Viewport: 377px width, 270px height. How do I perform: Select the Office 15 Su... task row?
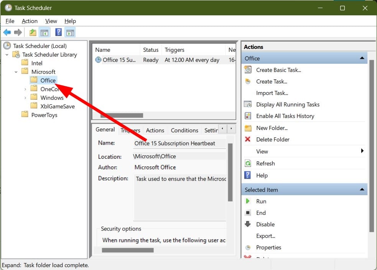pyautogui.click(x=164, y=60)
